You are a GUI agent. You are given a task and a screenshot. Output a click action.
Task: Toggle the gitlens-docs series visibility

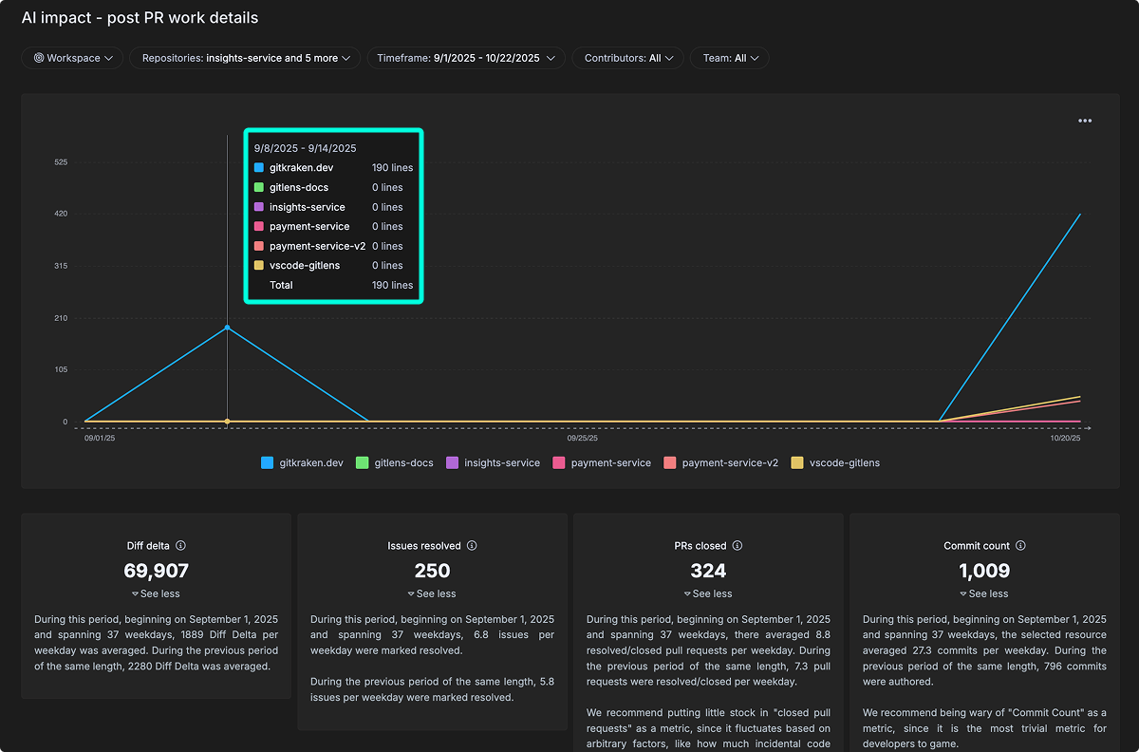click(394, 462)
